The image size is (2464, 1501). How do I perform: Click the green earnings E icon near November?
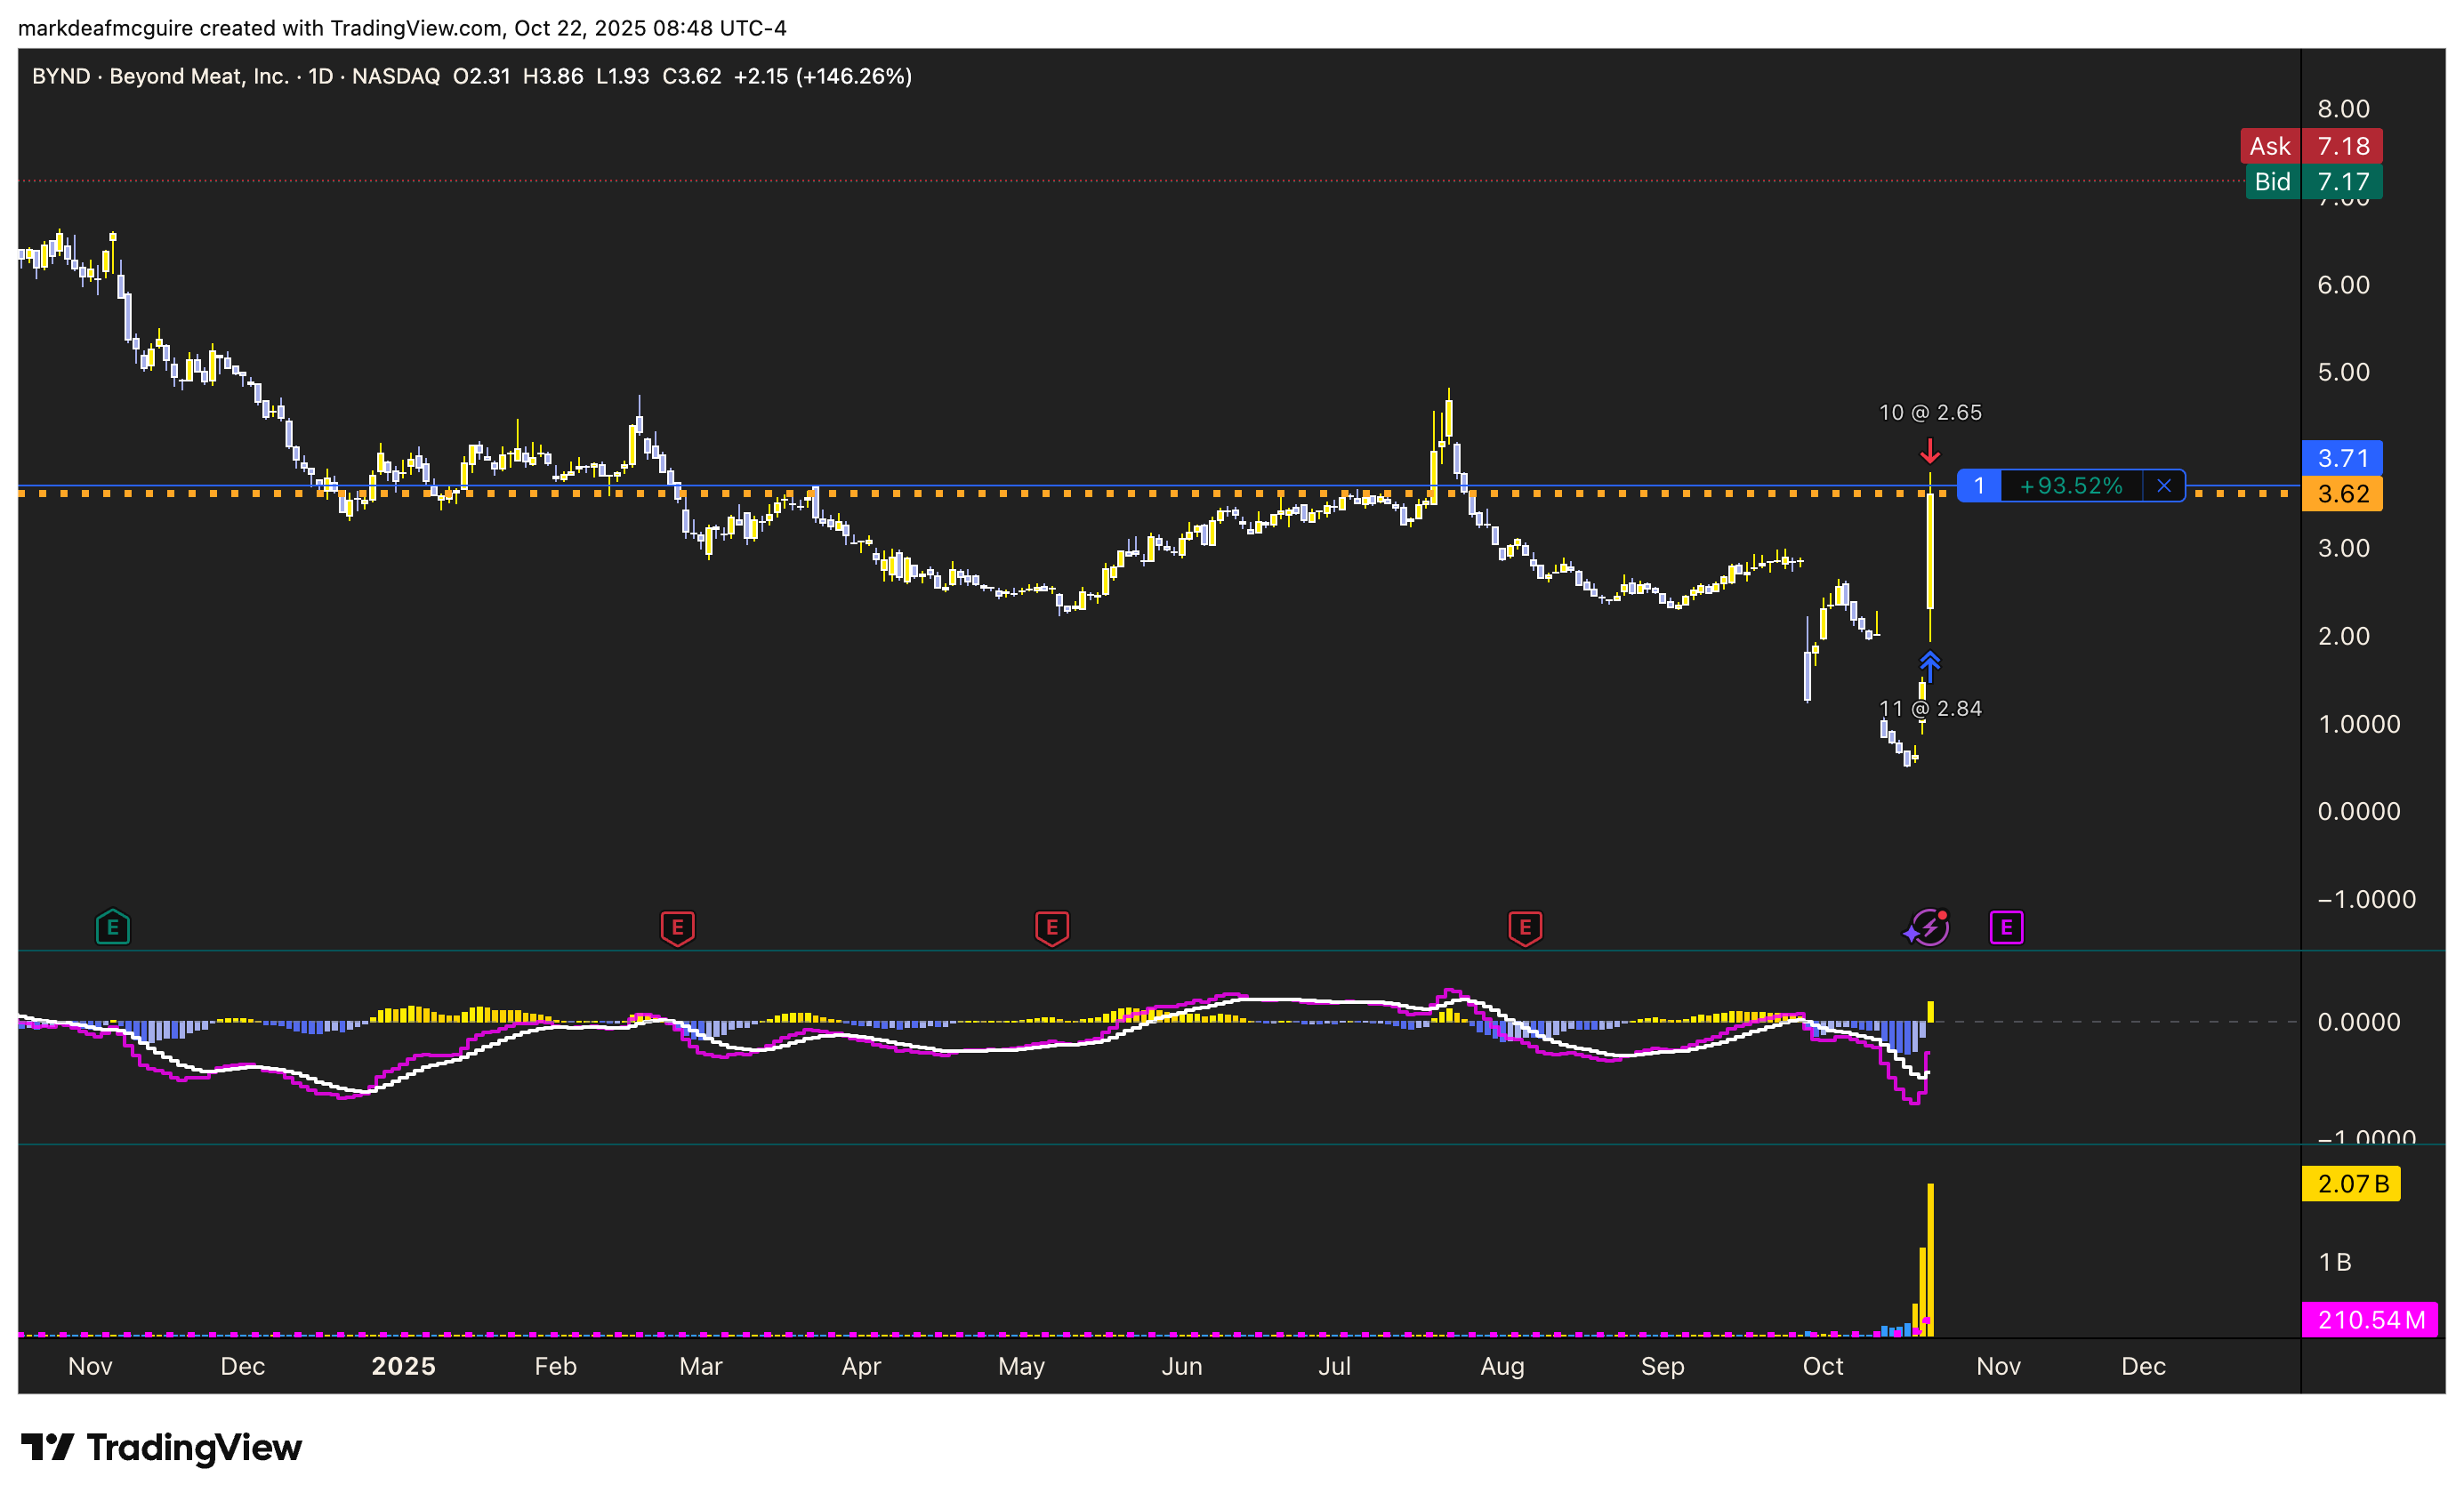click(113, 927)
